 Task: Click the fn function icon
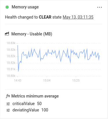[x=8, y=96]
